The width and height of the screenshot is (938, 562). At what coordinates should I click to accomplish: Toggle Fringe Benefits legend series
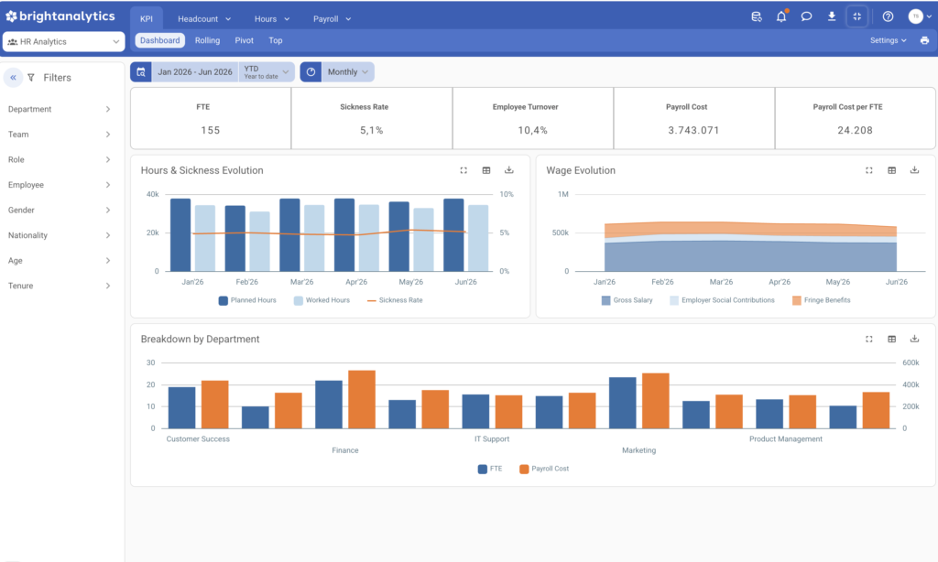click(822, 301)
